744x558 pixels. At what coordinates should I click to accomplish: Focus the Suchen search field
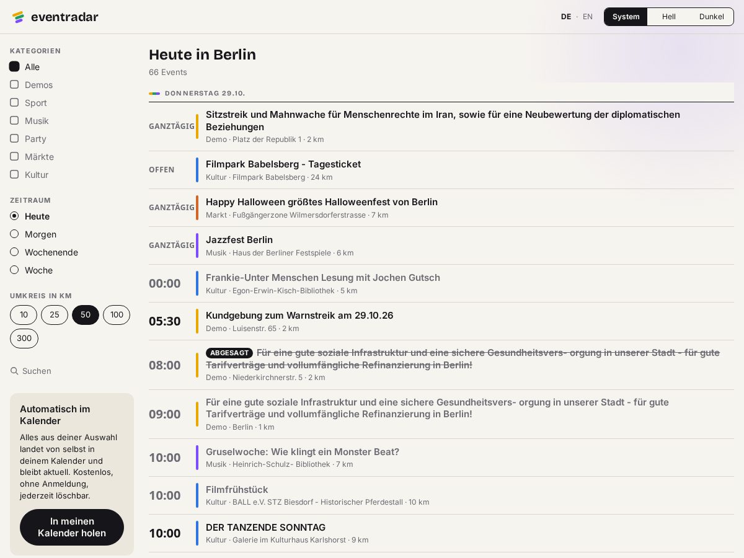72,371
